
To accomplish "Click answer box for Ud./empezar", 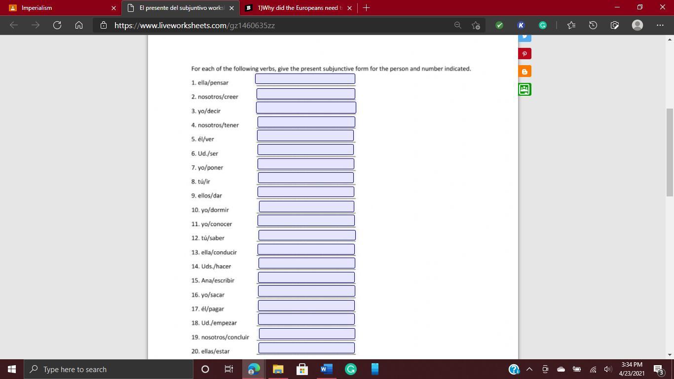I will tap(306, 319).
